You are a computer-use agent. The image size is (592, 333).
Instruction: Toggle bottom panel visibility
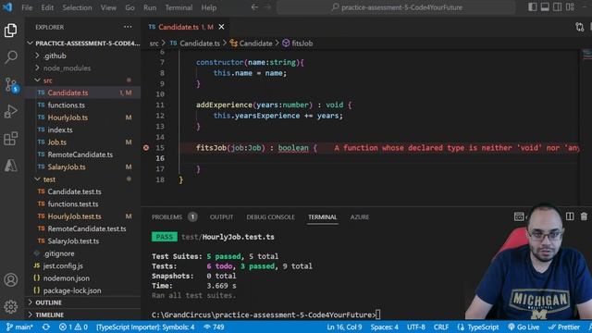(x=545, y=7)
